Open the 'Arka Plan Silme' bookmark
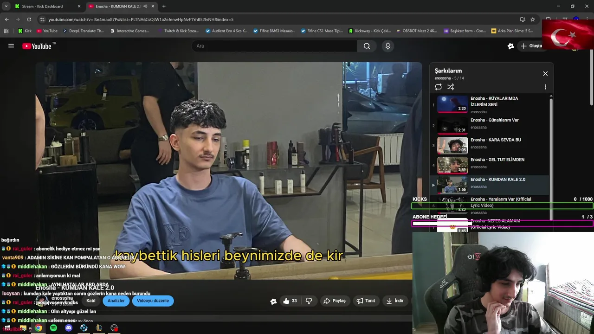Image resolution: width=594 pixels, height=334 pixels. [512, 31]
